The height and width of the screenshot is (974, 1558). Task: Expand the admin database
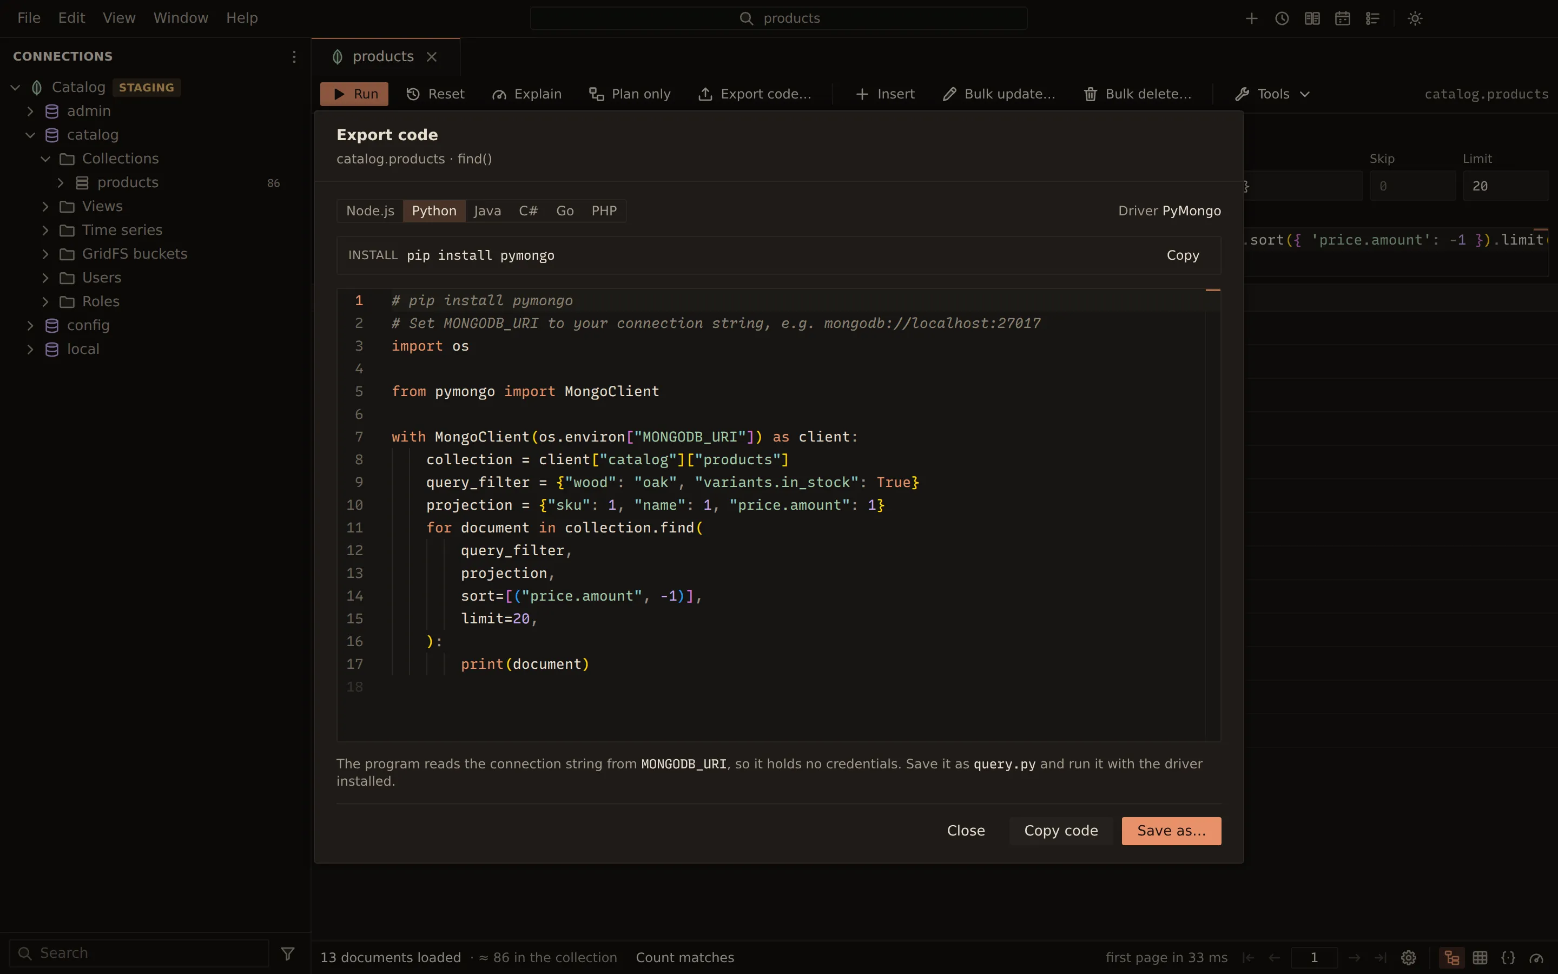[x=30, y=111]
